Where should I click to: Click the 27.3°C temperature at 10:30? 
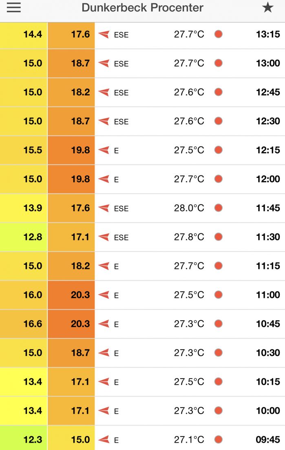click(x=189, y=353)
